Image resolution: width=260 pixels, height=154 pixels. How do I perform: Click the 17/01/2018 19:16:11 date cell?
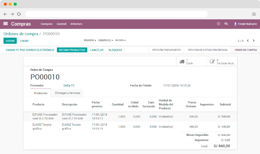[x=99, y=117]
